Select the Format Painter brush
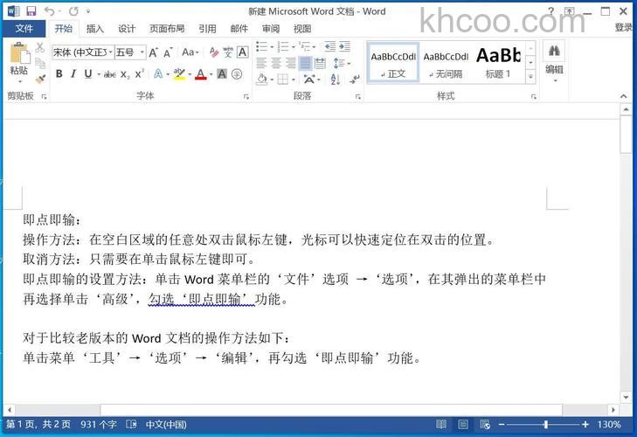 (40, 79)
